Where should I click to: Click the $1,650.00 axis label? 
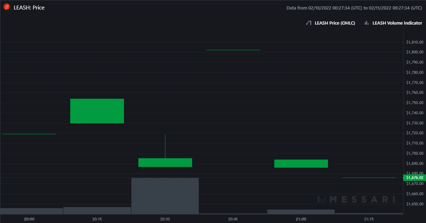click(x=414, y=204)
